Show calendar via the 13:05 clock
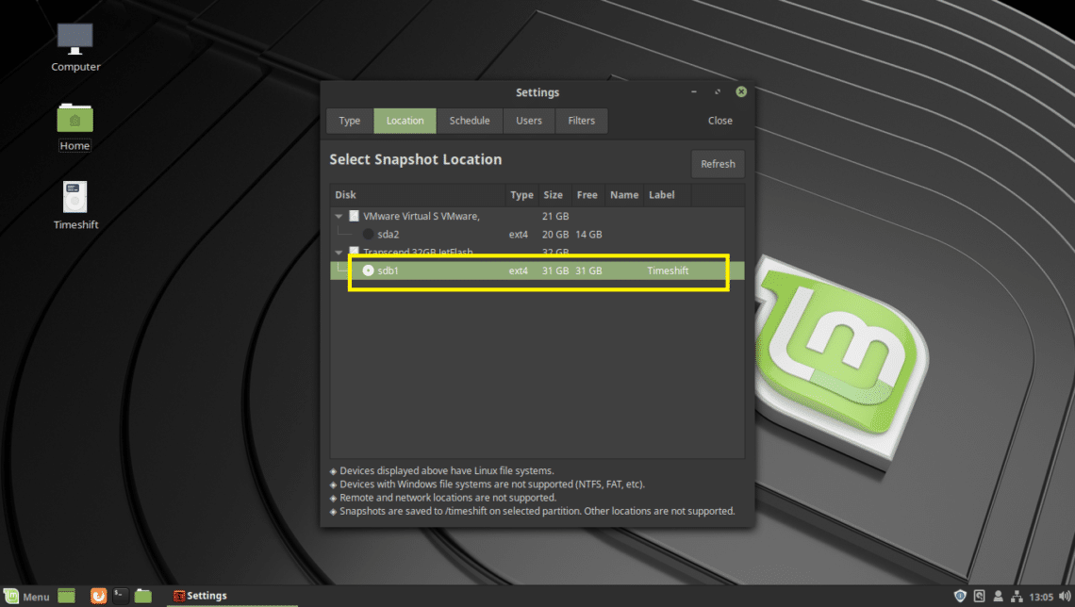 click(x=1041, y=597)
